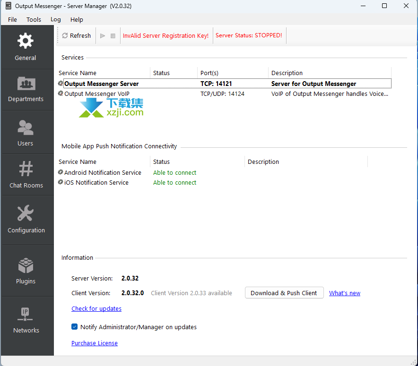
Task: Open the Chat Rooms hash icon
Action: 26,169
